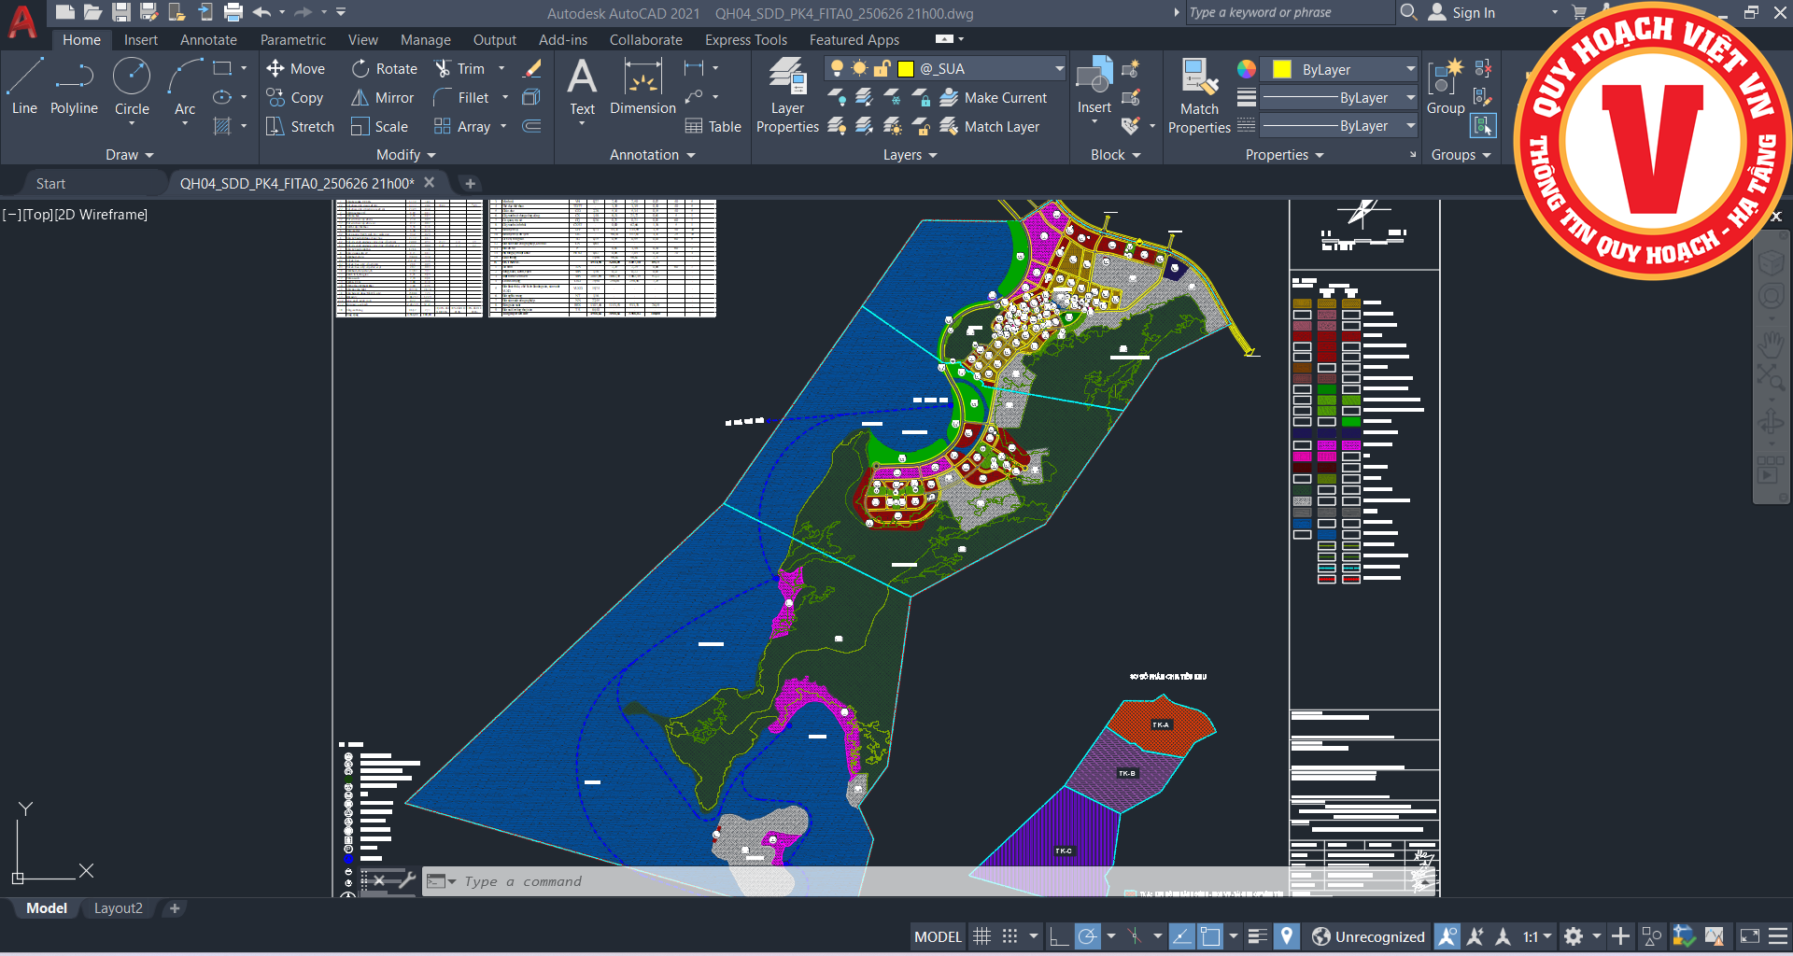Click Sign In
1793x956 pixels.
tap(1473, 13)
